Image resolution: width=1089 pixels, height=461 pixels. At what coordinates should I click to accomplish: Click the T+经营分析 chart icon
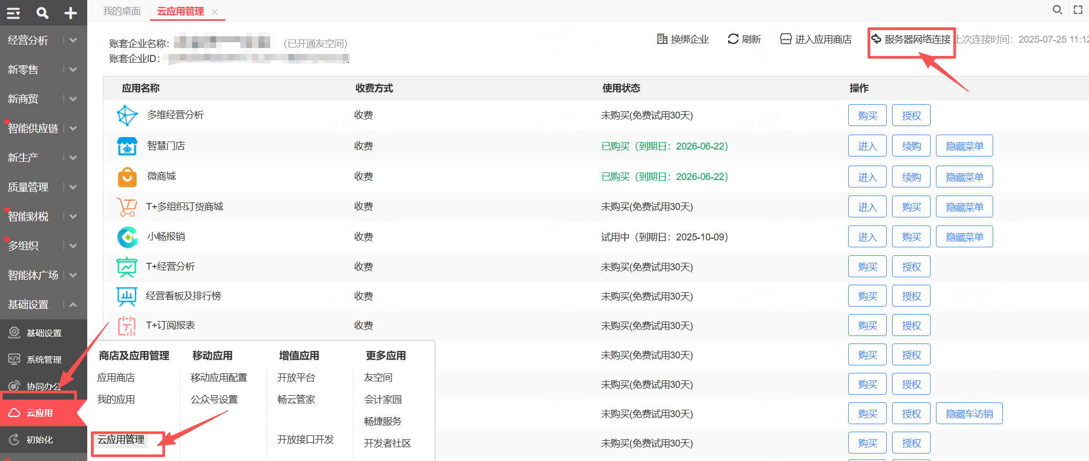pyautogui.click(x=127, y=267)
